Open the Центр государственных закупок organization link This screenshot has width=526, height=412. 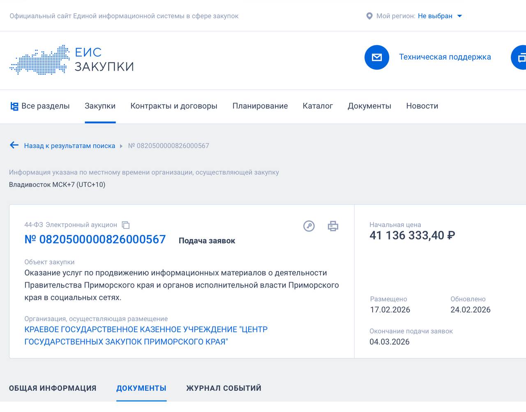point(146,336)
